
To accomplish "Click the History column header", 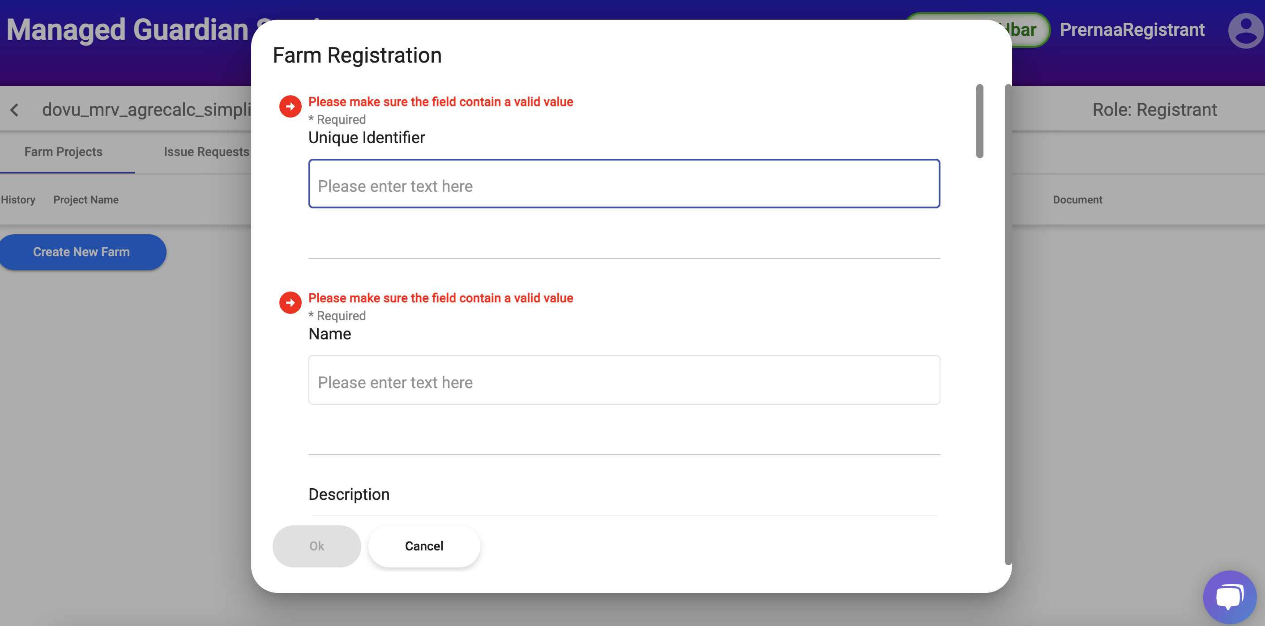I will (18, 200).
